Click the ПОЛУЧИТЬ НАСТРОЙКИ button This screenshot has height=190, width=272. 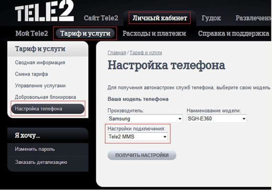142,155
